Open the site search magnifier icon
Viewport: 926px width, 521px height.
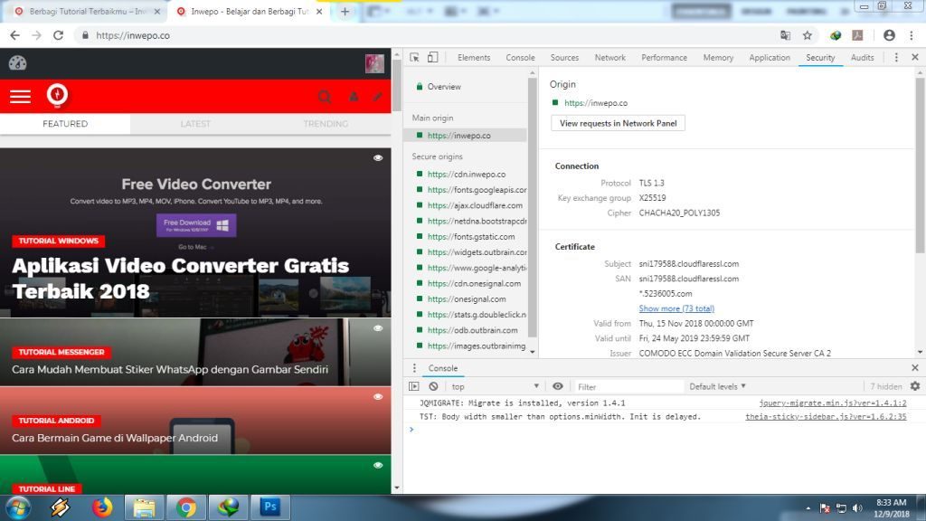point(325,96)
